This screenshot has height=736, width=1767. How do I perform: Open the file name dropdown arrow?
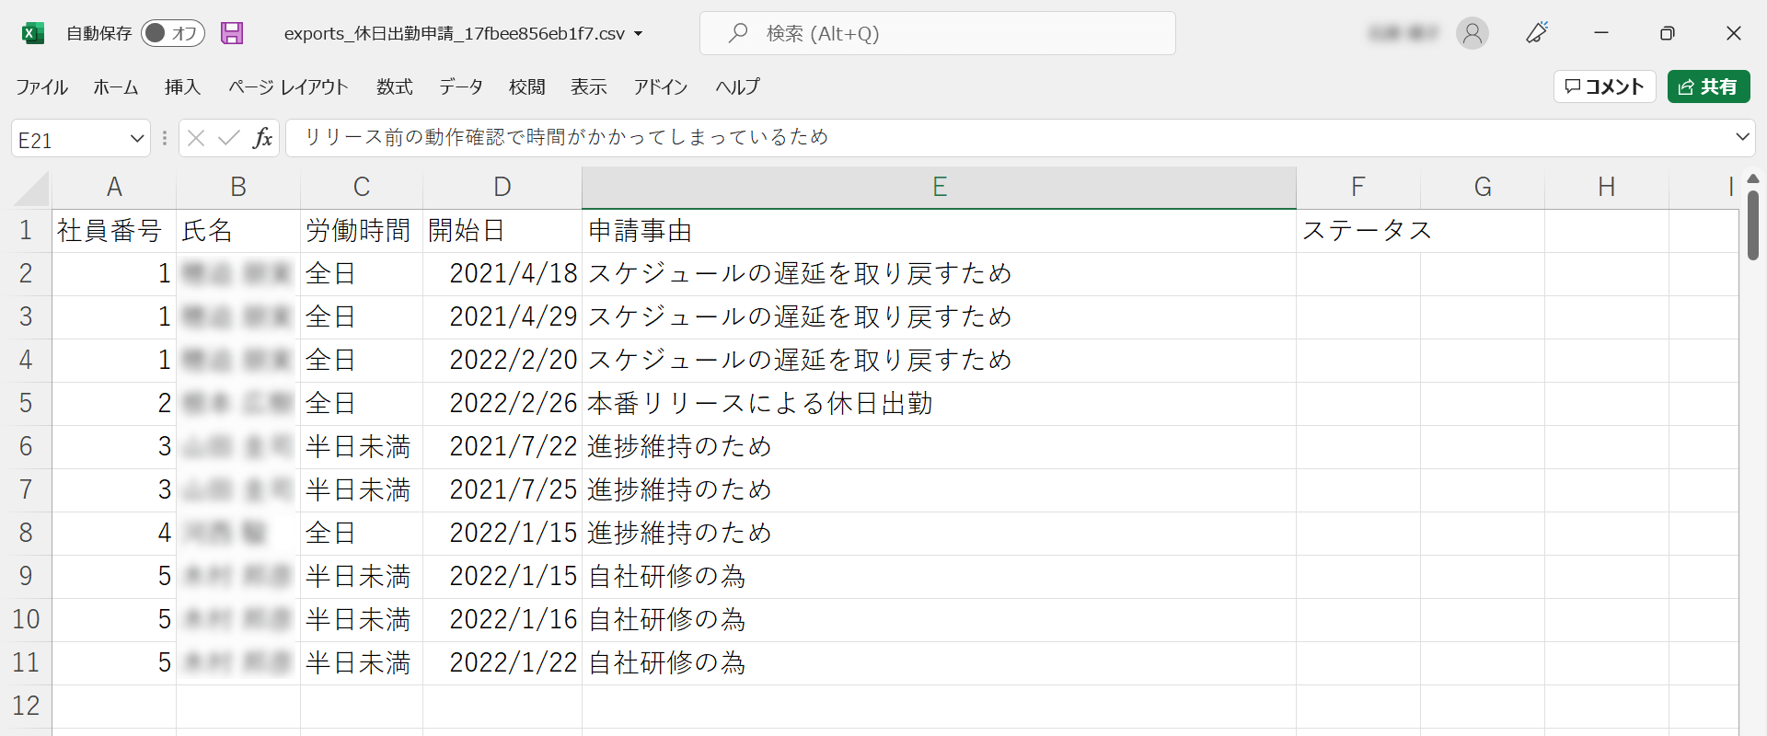[639, 34]
